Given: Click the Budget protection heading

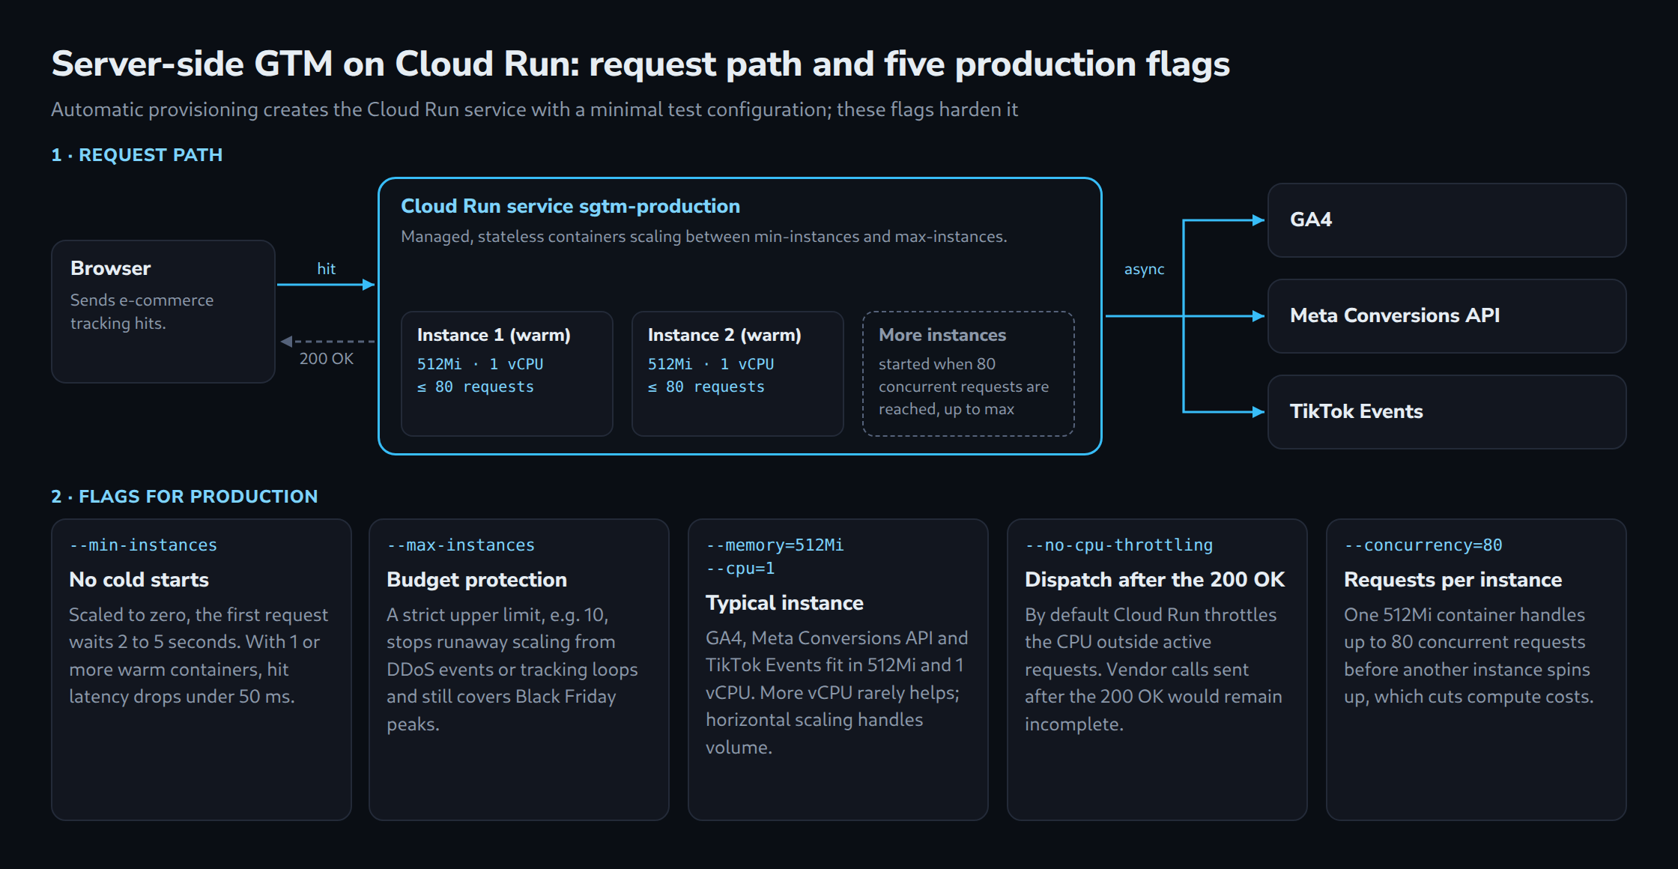Looking at the screenshot, I should [477, 580].
